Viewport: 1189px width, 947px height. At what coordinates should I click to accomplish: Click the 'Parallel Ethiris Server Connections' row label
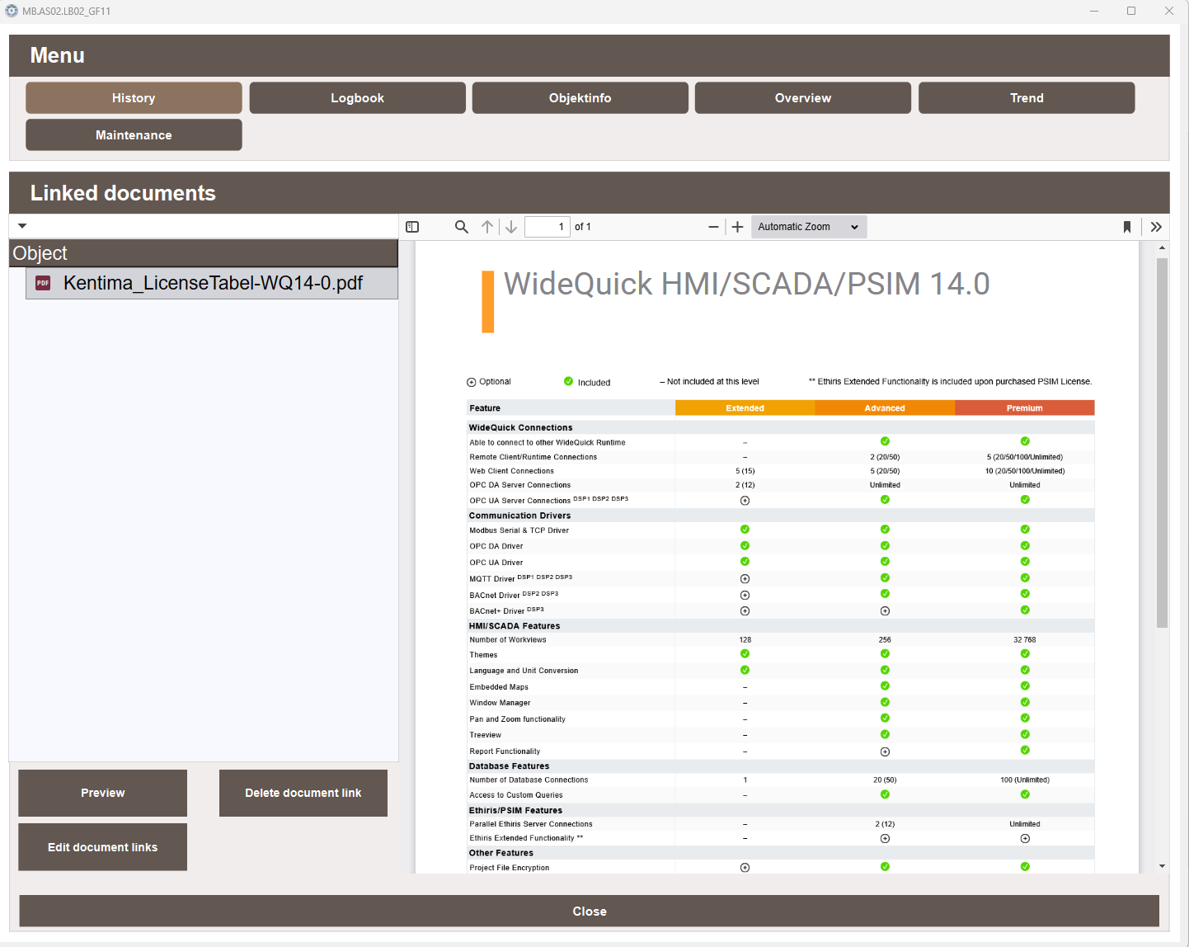tap(531, 824)
